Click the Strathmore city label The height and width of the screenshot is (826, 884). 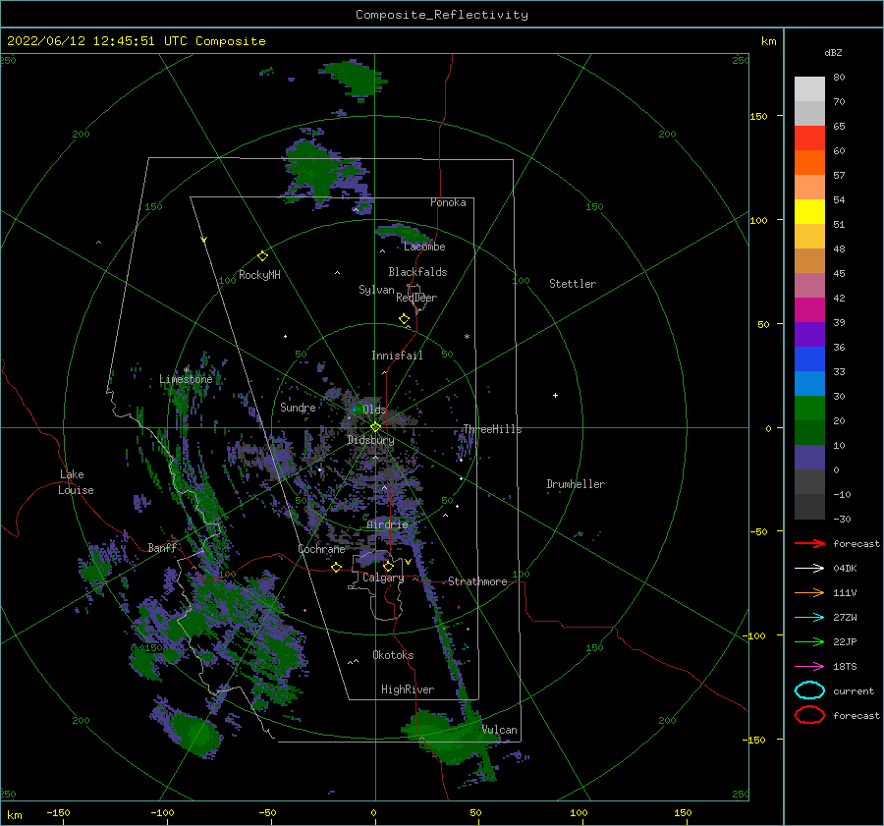pos(477,581)
